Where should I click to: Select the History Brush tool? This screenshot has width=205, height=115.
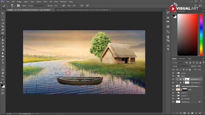(3, 43)
